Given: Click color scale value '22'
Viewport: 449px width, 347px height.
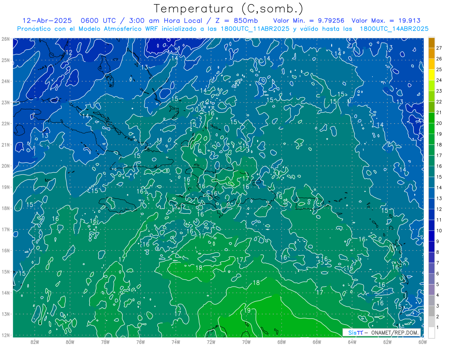Looking at the screenshot, I should [x=439, y=102].
